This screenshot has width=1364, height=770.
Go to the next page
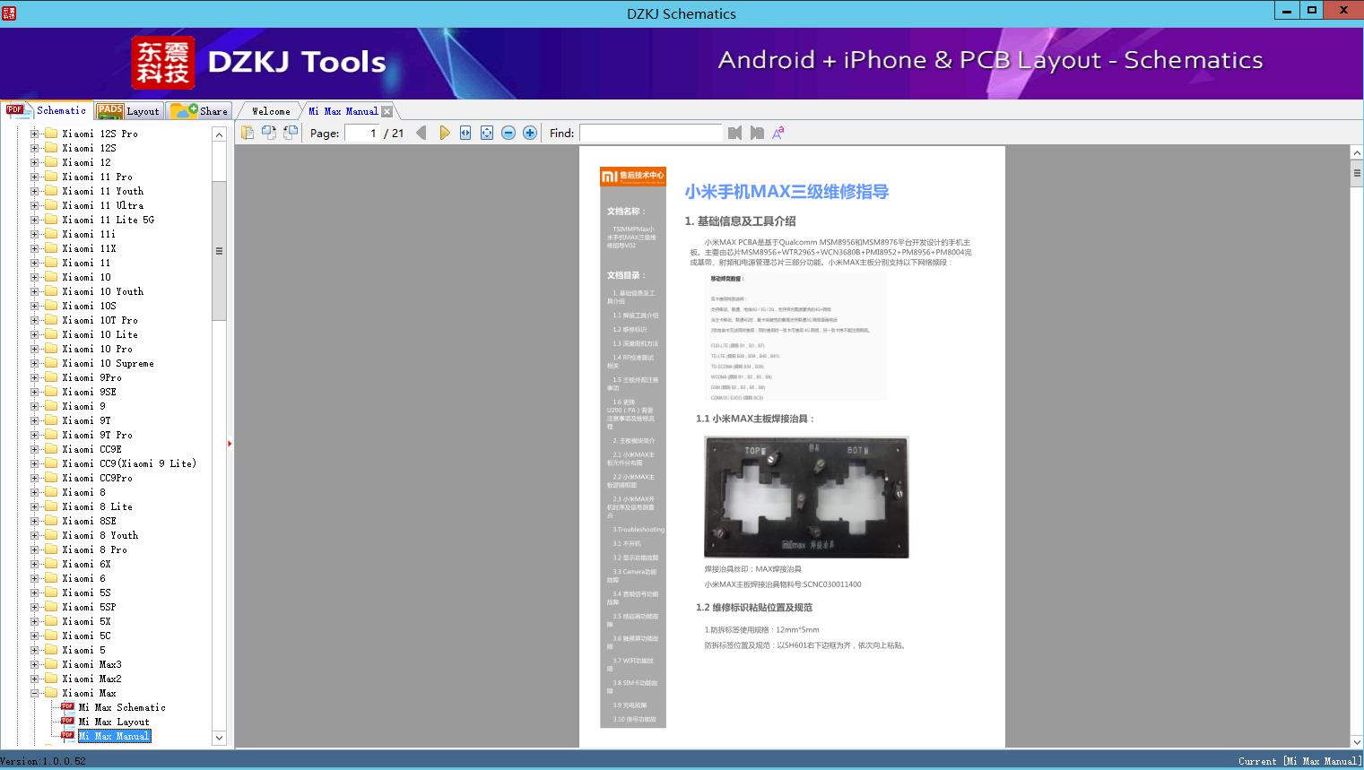point(444,133)
